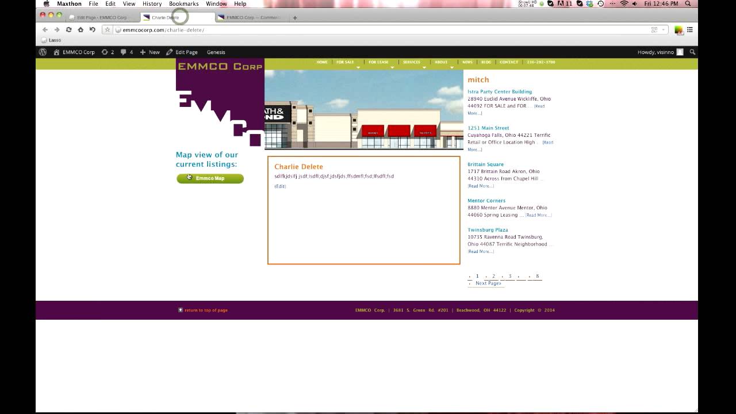Click the CONTACT nav link
The width and height of the screenshot is (736, 414).
click(x=508, y=62)
